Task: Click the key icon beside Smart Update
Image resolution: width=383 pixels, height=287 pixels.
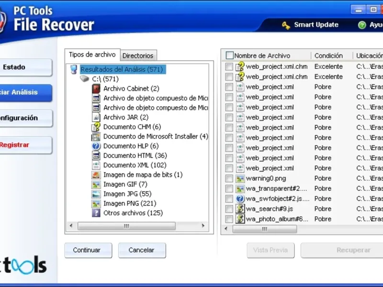Action: click(286, 25)
